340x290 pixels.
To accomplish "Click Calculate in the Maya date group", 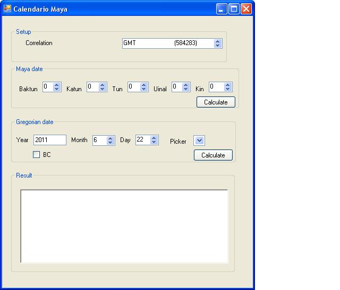I will [216, 102].
